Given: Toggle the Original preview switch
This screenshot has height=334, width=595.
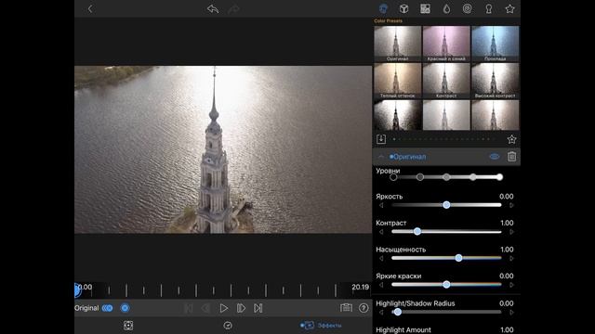Looking at the screenshot, I should [x=108, y=308].
